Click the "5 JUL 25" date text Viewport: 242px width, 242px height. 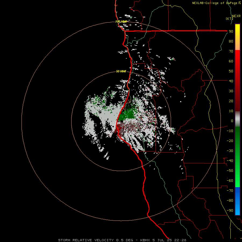(x=162, y=240)
